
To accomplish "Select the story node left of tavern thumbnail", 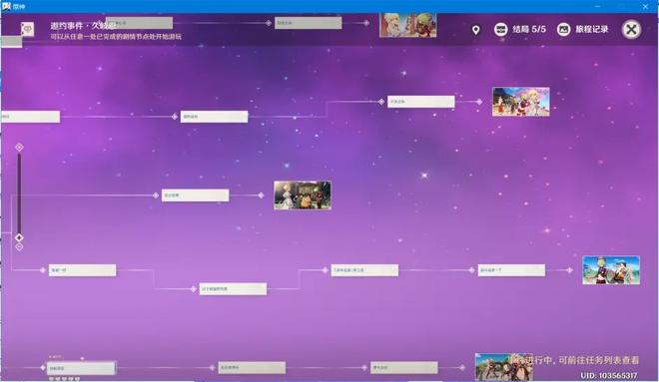I will pyautogui.click(x=196, y=195).
